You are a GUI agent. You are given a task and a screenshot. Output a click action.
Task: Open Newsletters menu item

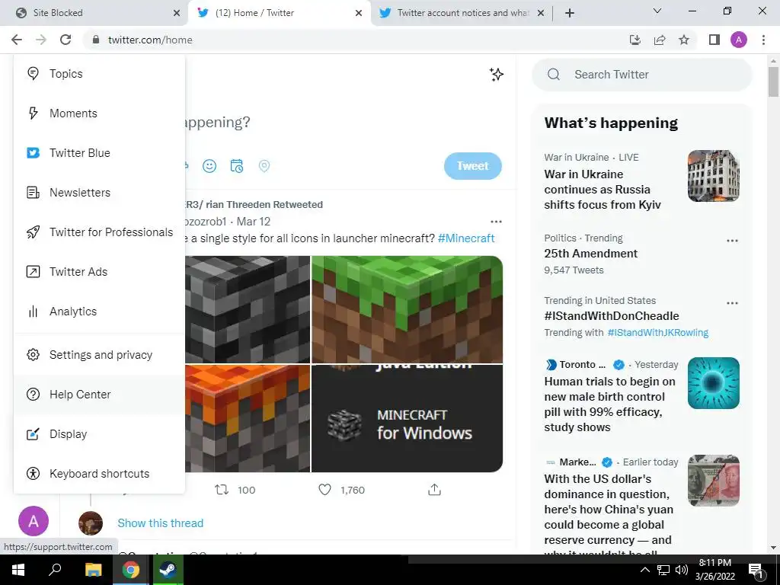(x=100, y=193)
